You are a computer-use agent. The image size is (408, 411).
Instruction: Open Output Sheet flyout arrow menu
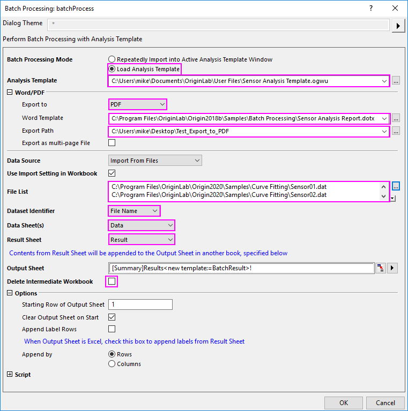pyautogui.click(x=392, y=268)
